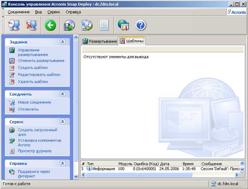Screen dimensions: 248x189
Task: Click icon beside Поддержка через Интернет
Action: point(12,172)
